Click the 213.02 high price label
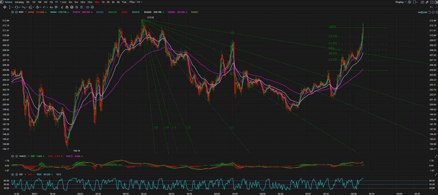Image resolution: width=438 pixels, height=195 pixels. [x=151, y=18]
